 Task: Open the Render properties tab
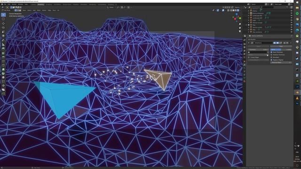tap(245, 44)
